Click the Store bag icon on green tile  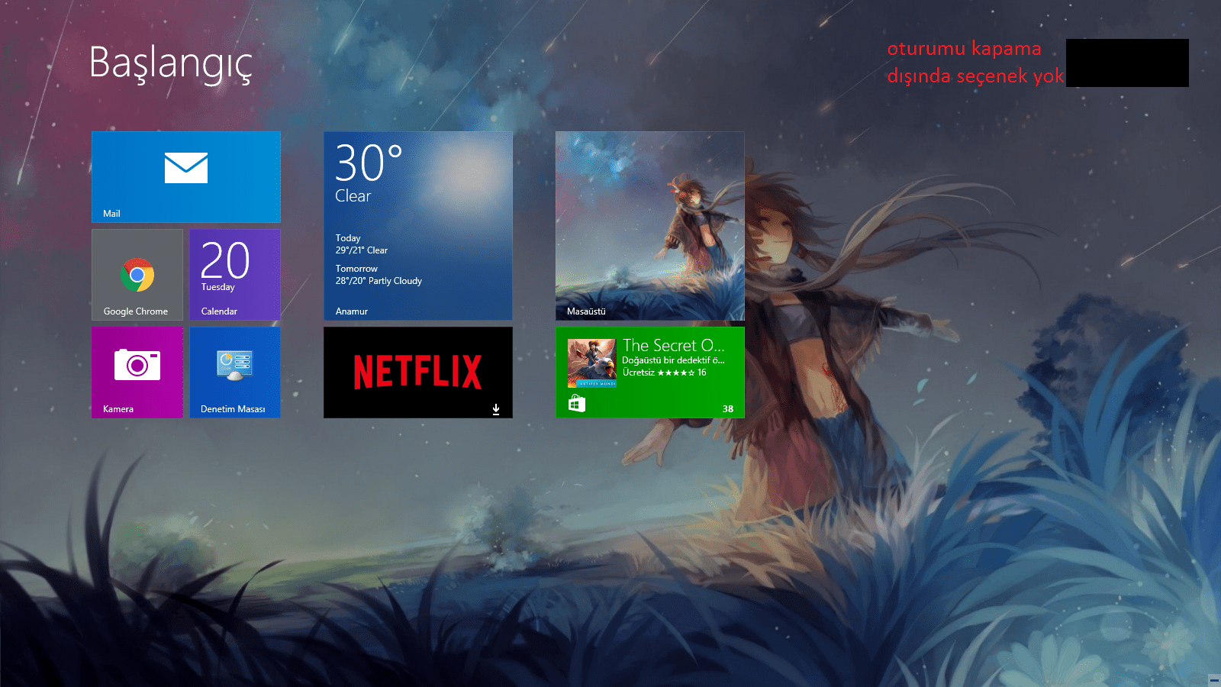pos(577,403)
